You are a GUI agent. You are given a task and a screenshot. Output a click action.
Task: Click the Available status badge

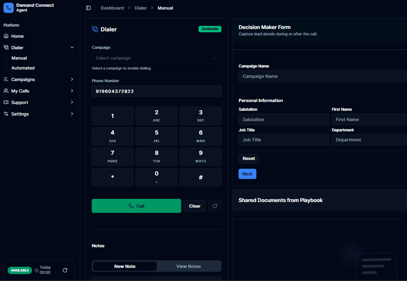[210, 29]
